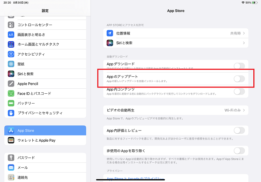Select バッテリー in the sidebar
Screen dimensions: 261x182
(45, 103)
